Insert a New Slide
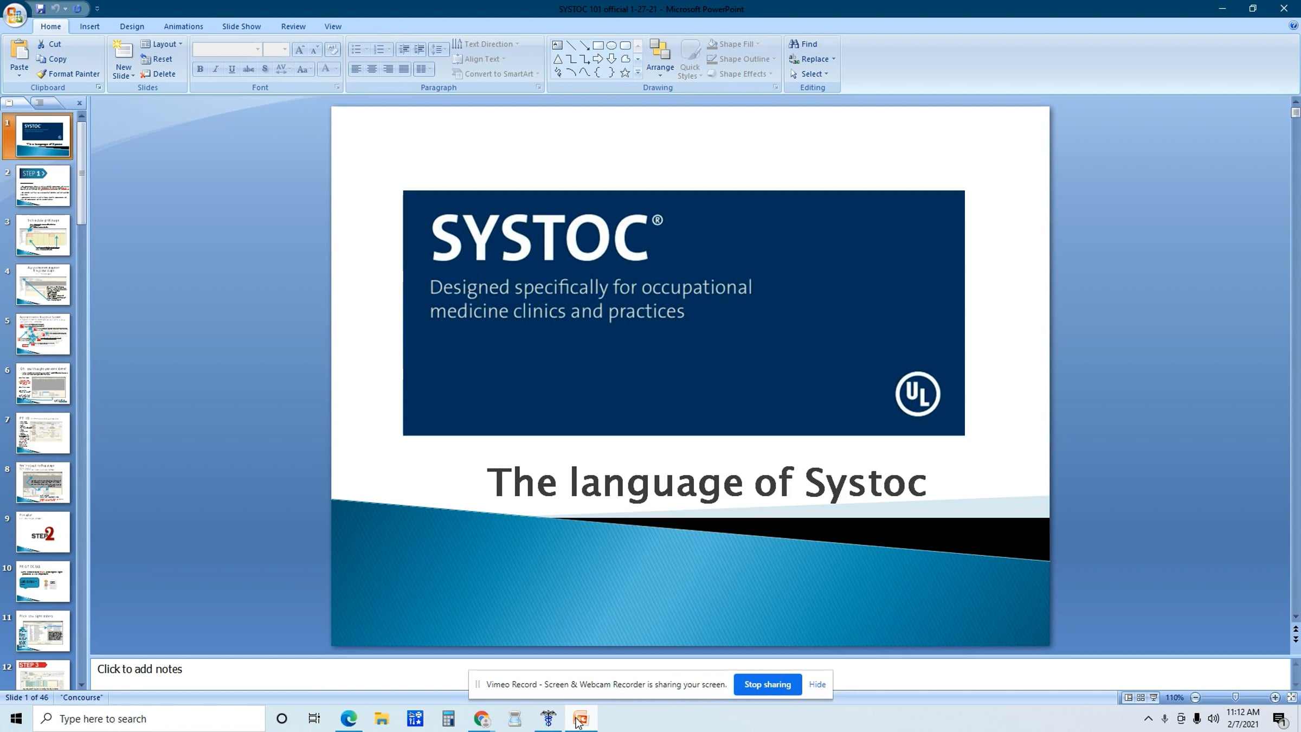Image resolution: width=1301 pixels, height=732 pixels. pos(124,60)
